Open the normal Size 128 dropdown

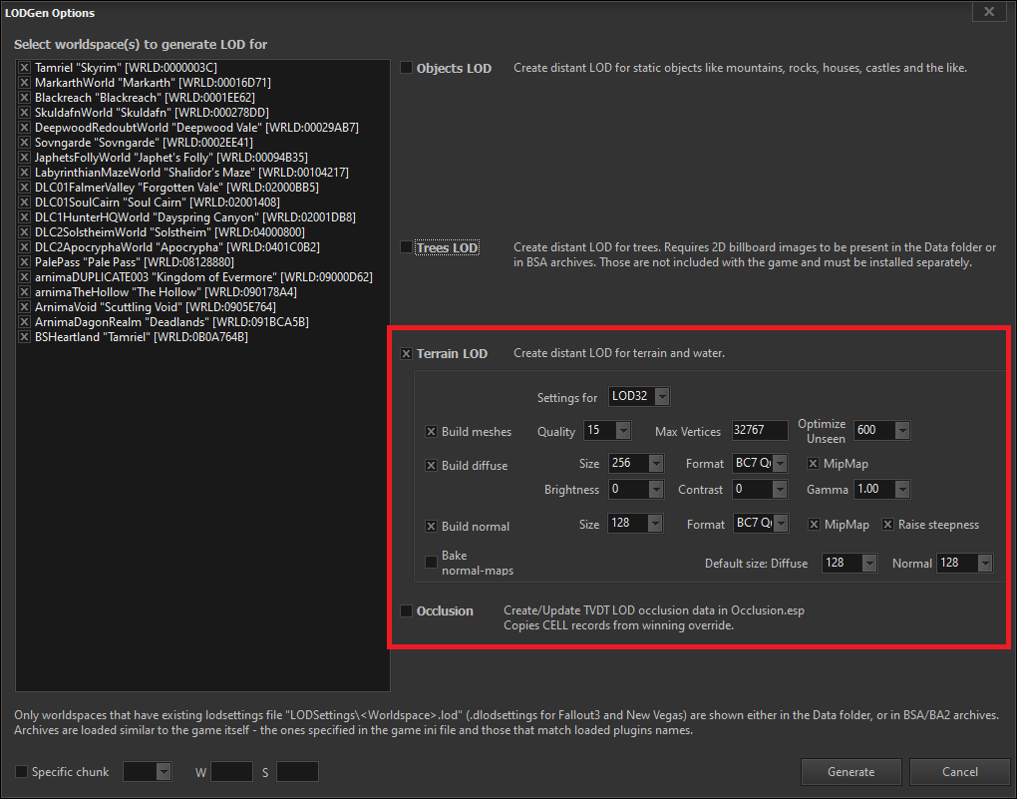tap(635, 523)
